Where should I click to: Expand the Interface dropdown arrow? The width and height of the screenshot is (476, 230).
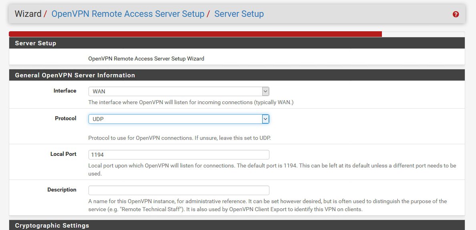click(265, 91)
